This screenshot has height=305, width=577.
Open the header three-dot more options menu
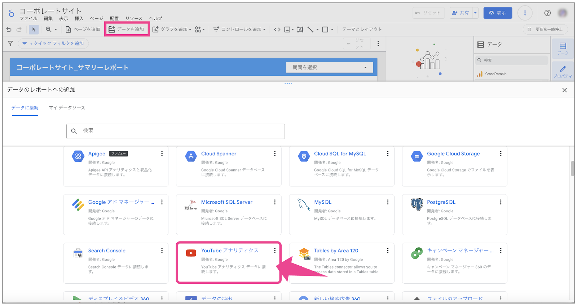tap(525, 13)
